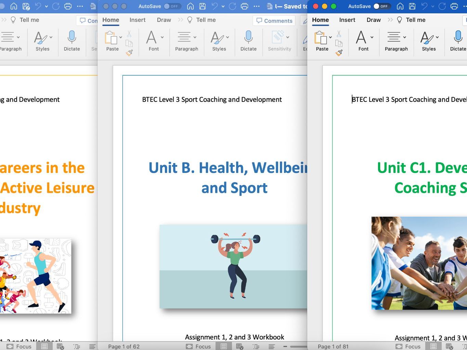Click the Print icon in the Unit B window
Viewport: 467px width, 350px height.
pos(244,6)
